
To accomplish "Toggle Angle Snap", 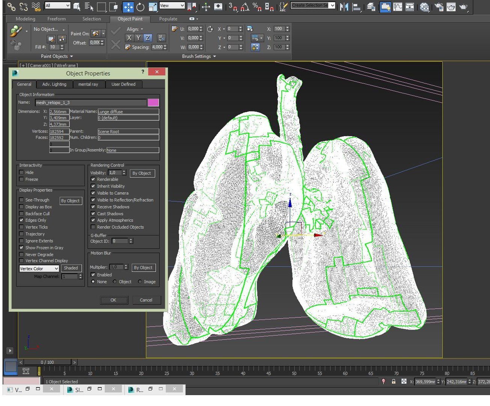I will tap(245, 6).
